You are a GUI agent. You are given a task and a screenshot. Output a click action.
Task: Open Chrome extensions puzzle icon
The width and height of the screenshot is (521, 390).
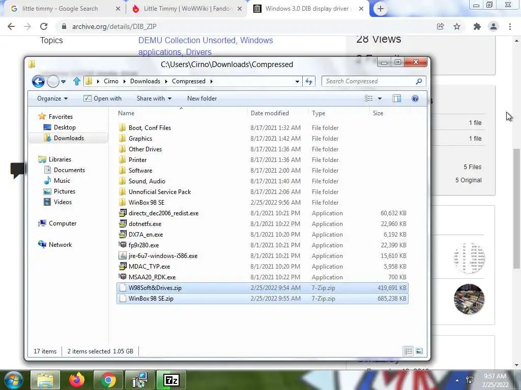[477, 26]
